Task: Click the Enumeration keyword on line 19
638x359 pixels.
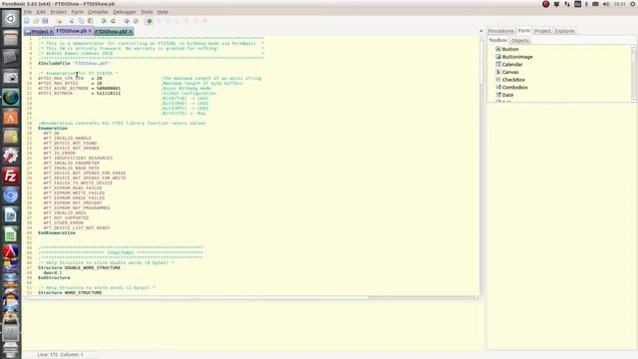Action: (x=53, y=129)
